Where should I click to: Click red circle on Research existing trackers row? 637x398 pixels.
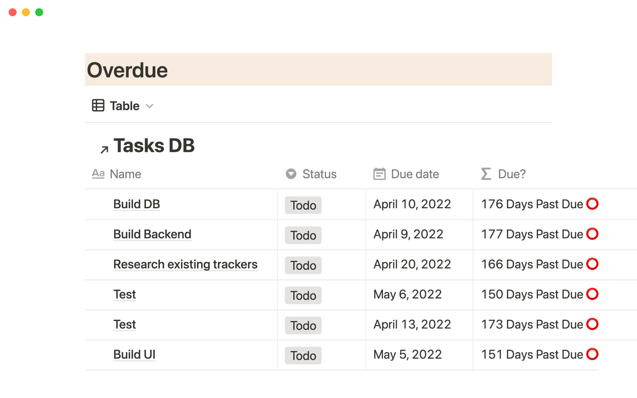[592, 264]
